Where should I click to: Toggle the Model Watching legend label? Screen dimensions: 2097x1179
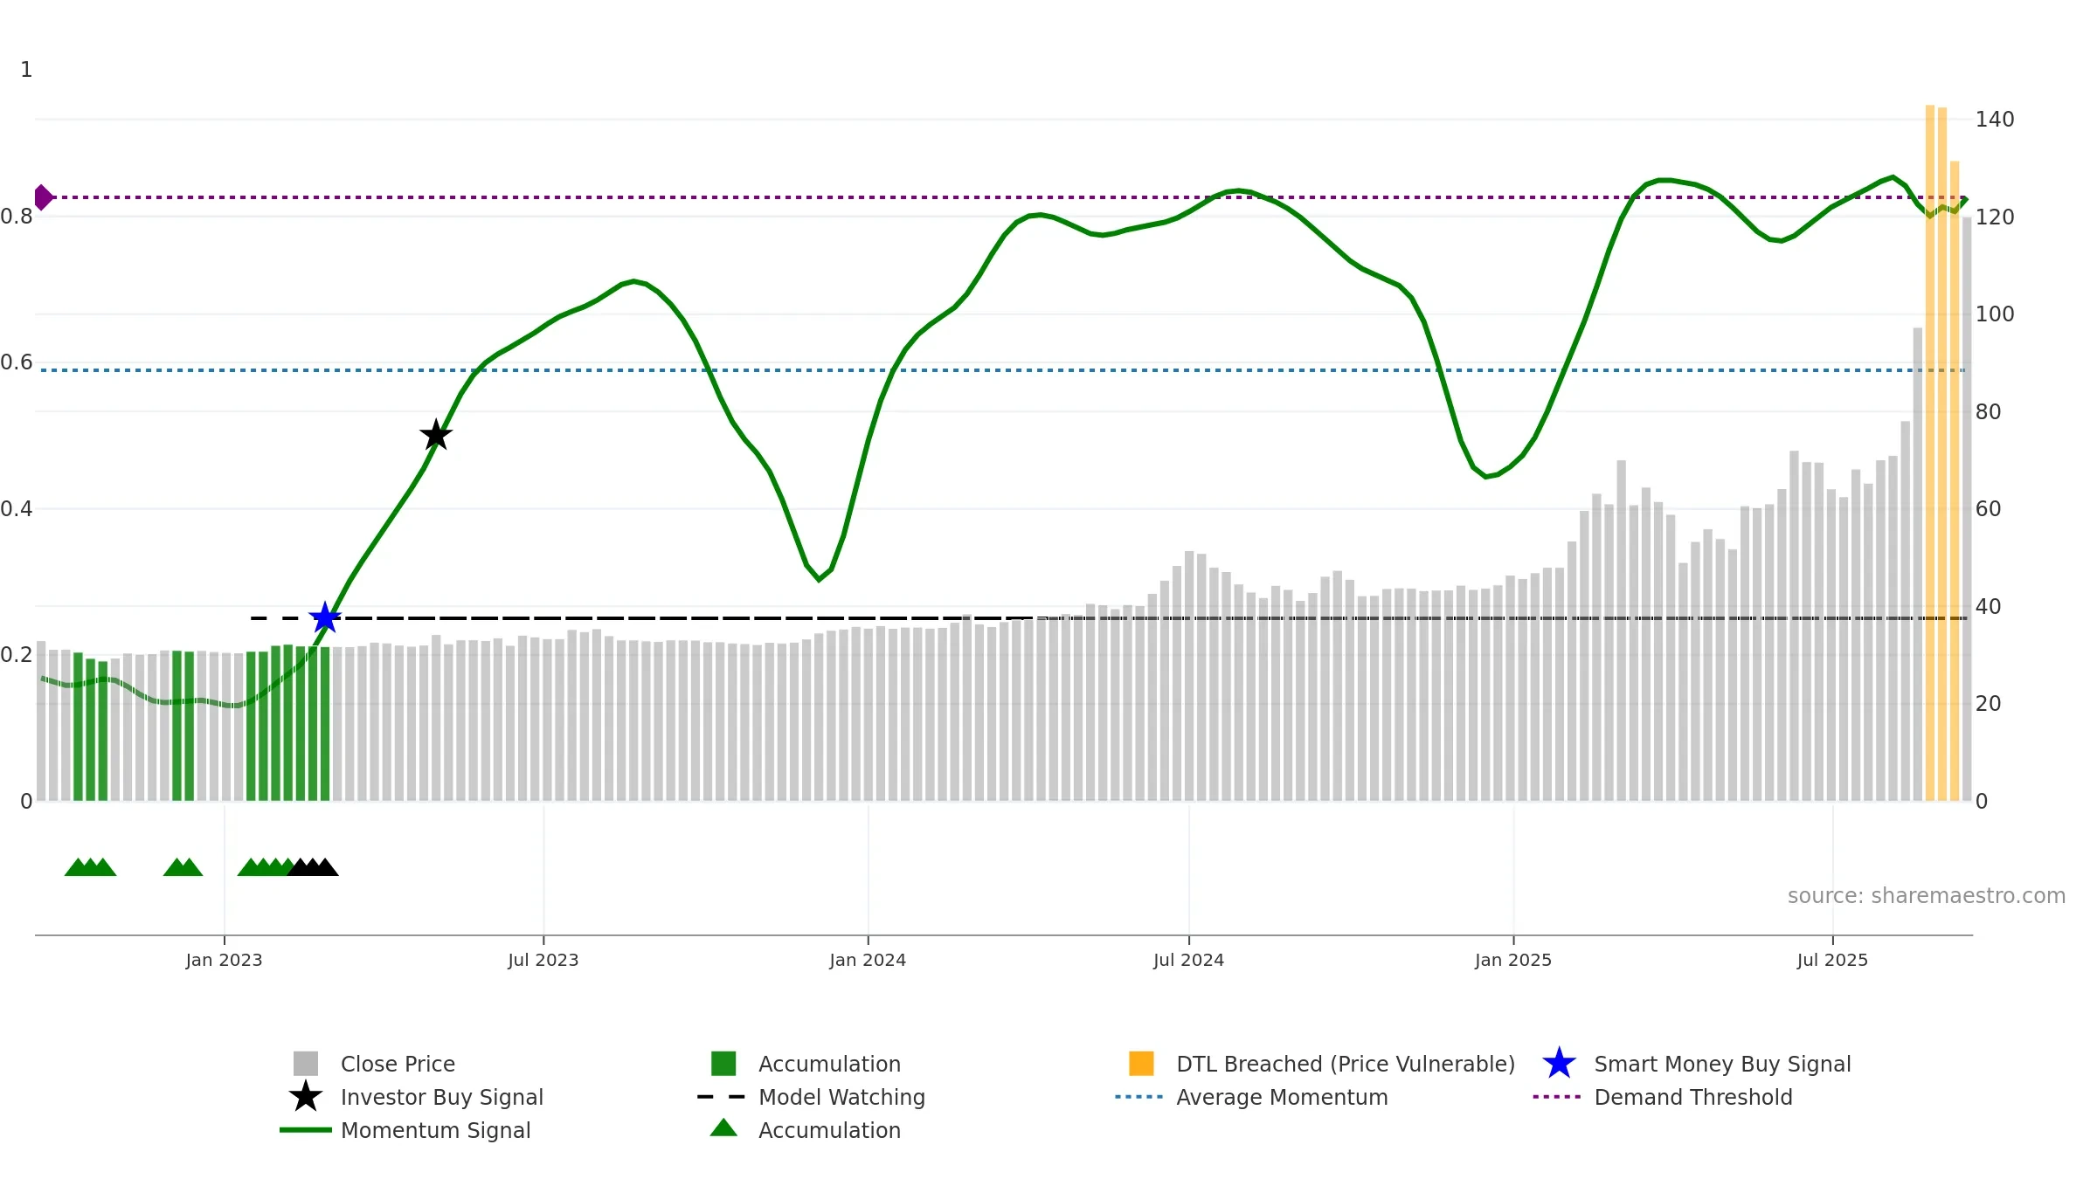pyautogui.click(x=841, y=1097)
